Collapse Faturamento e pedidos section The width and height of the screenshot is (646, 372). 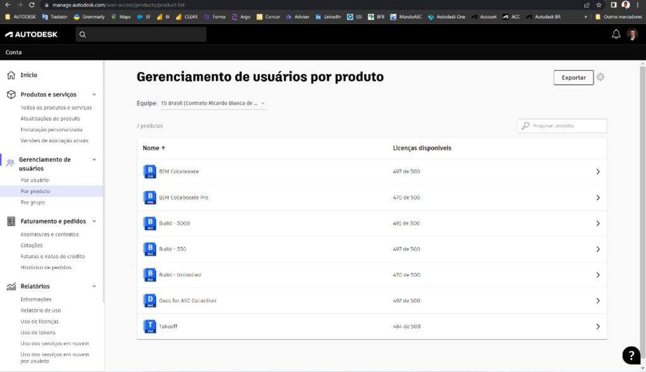tap(94, 222)
